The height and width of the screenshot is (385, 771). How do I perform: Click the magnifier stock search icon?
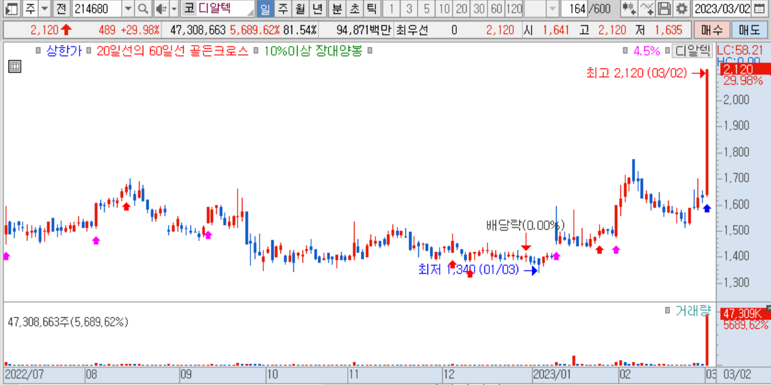(143, 9)
